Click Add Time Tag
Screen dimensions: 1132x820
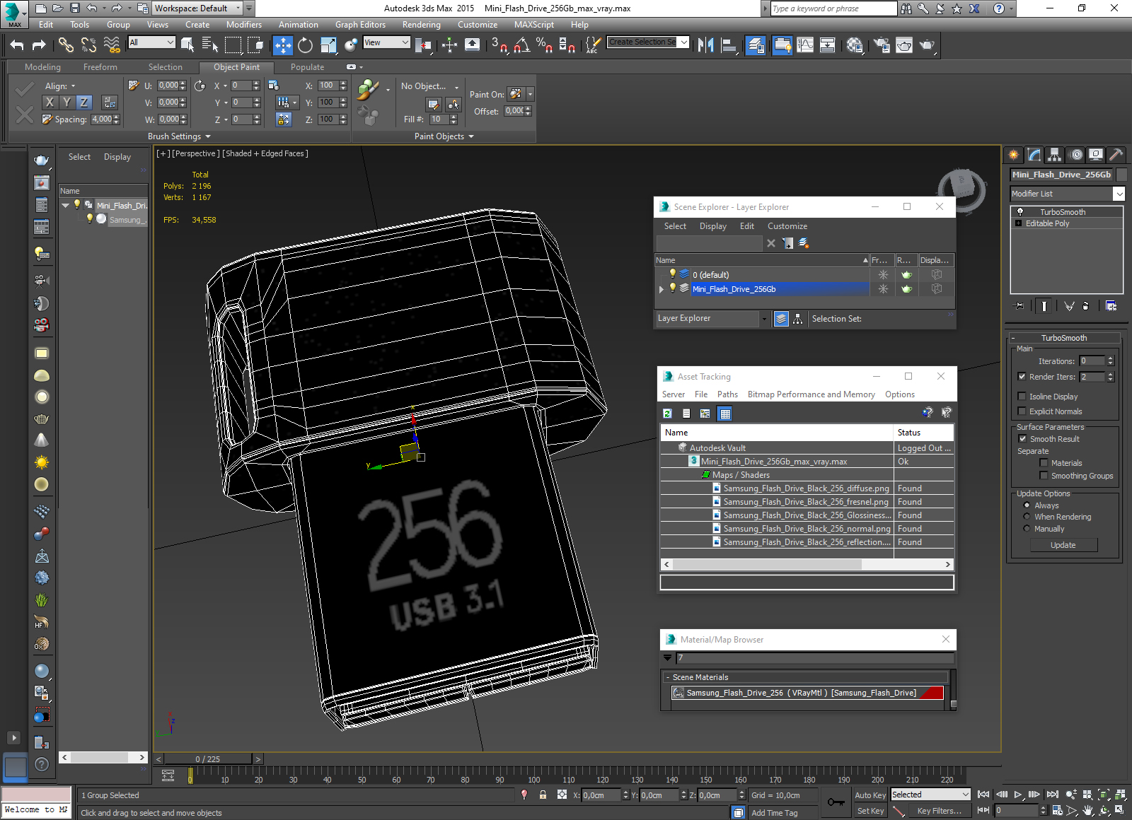point(774,813)
